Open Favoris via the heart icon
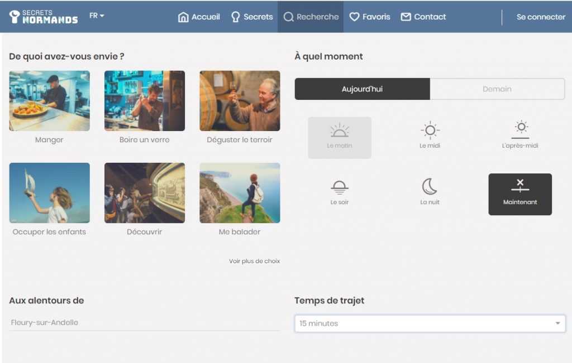The height and width of the screenshot is (363, 572). 354,17
